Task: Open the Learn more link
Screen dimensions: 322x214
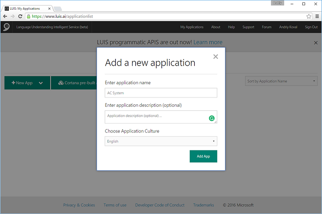Action: coord(208,42)
